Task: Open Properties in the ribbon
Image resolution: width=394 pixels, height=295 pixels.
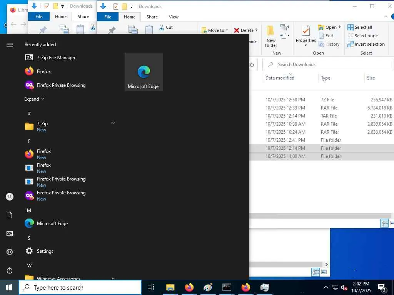Action: click(306, 36)
